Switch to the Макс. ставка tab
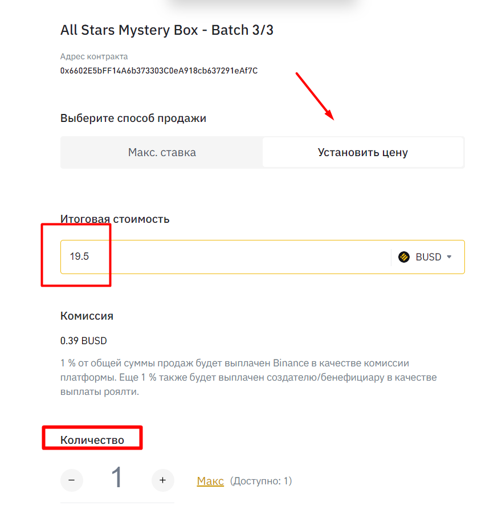This screenshot has height=506, width=498. (162, 153)
